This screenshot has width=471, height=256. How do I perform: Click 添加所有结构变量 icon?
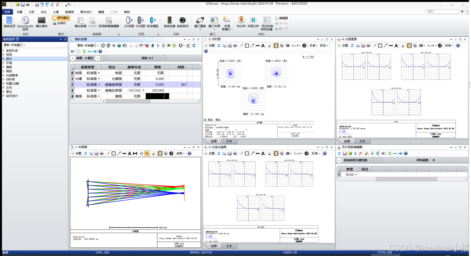[267, 23]
